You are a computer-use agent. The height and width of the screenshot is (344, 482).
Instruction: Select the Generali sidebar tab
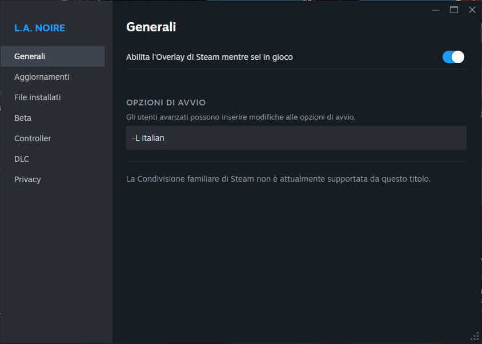click(53, 56)
